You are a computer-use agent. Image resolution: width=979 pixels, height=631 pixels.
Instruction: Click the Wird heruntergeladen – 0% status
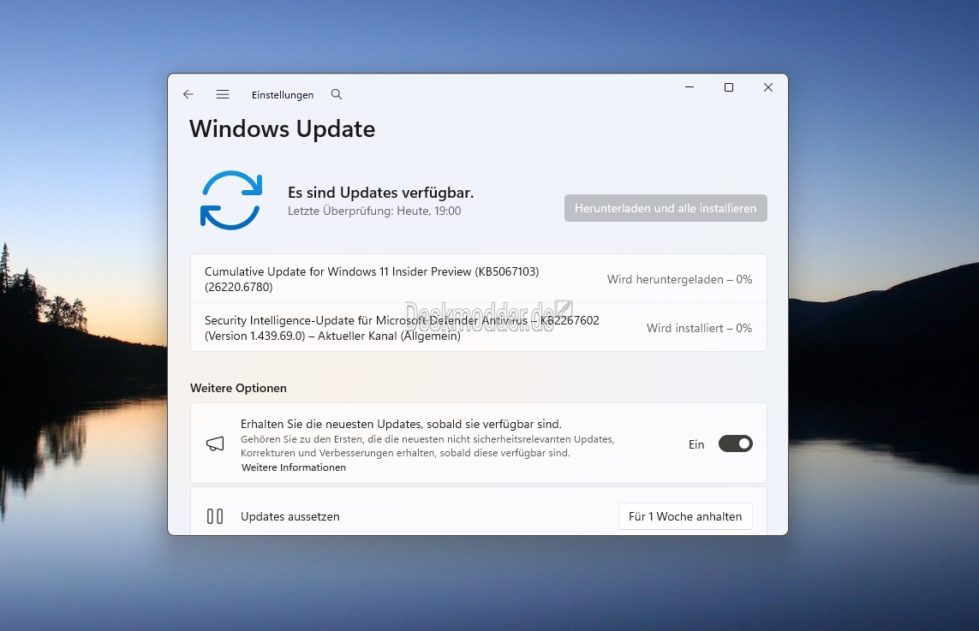click(x=679, y=279)
